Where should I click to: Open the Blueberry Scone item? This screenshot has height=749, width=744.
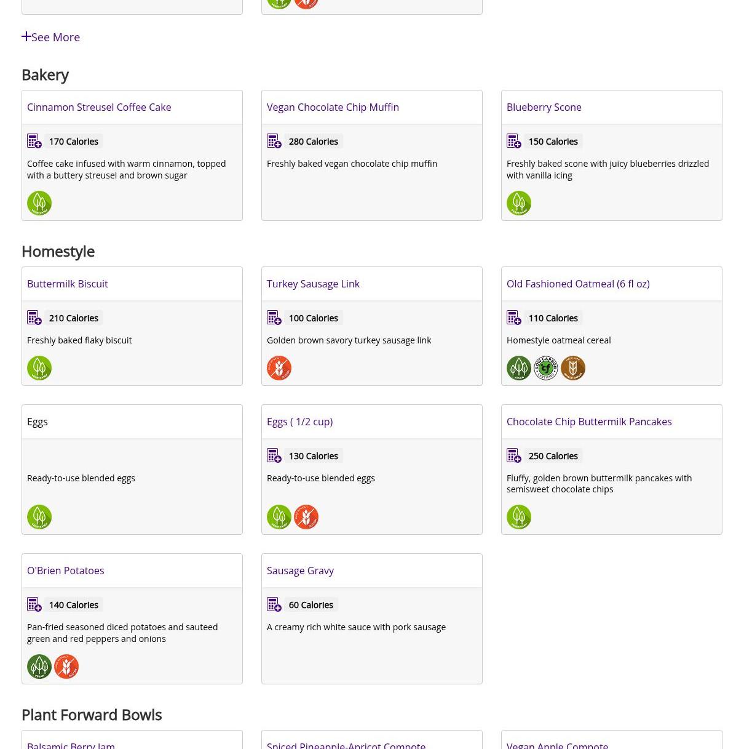click(x=544, y=107)
